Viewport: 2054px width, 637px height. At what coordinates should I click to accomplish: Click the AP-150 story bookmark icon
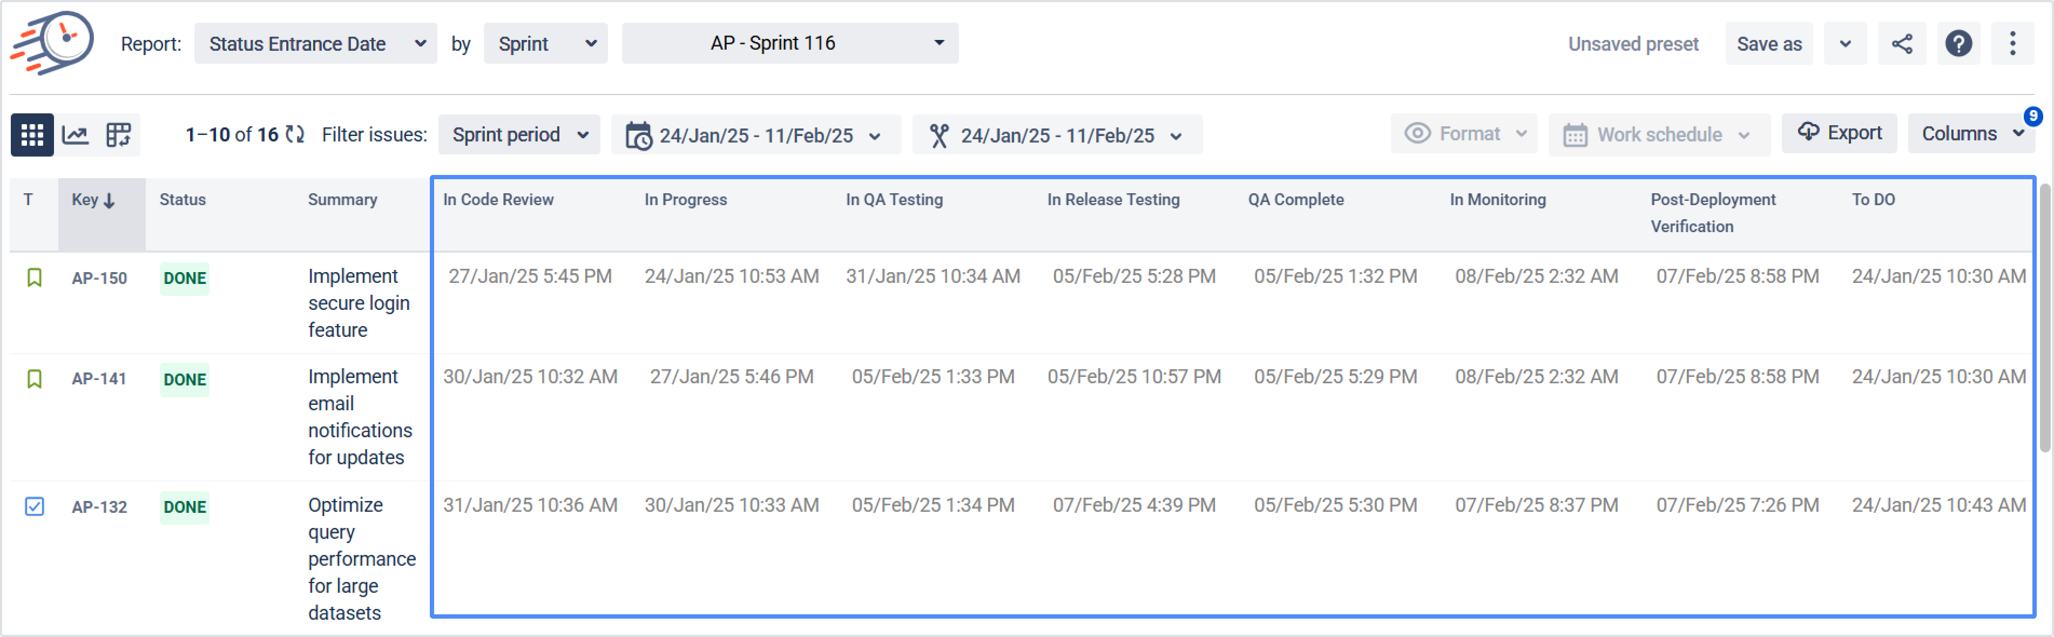click(x=34, y=277)
